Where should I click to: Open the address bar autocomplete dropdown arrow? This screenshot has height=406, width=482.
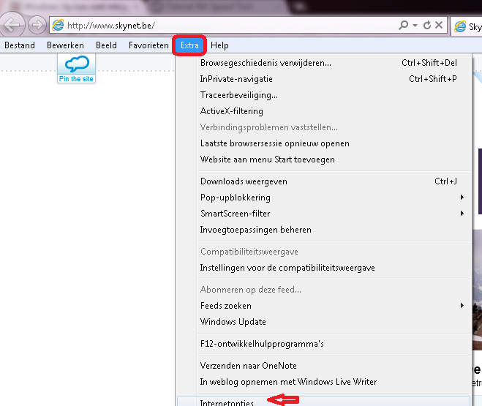pyautogui.click(x=415, y=25)
